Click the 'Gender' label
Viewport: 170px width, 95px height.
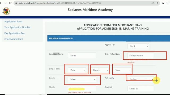coord(52,78)
